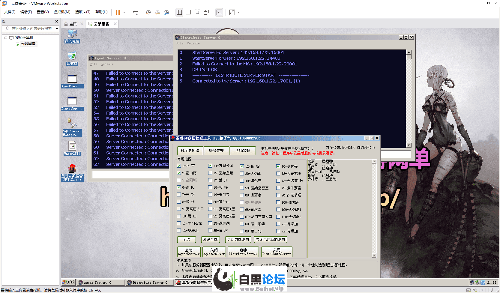The height and width of the screenshot is (293, 500).
Task: Uncheck the 14-万里长城 checkbox
Action: pos(210,166)
